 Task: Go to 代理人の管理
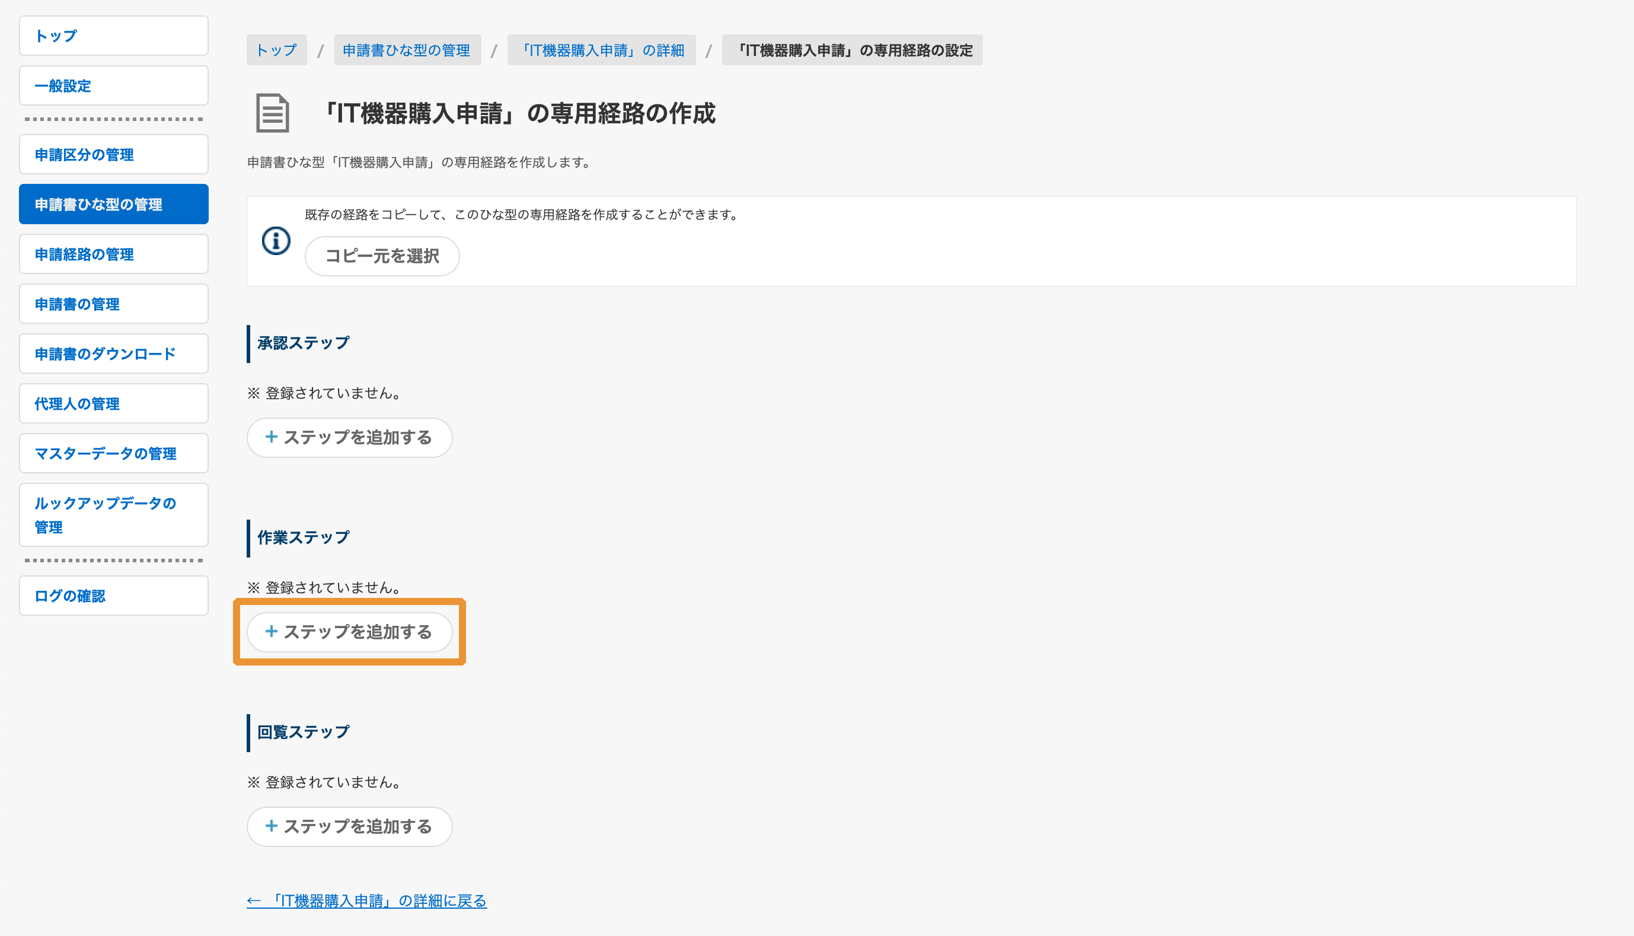(x=114, y=404)
